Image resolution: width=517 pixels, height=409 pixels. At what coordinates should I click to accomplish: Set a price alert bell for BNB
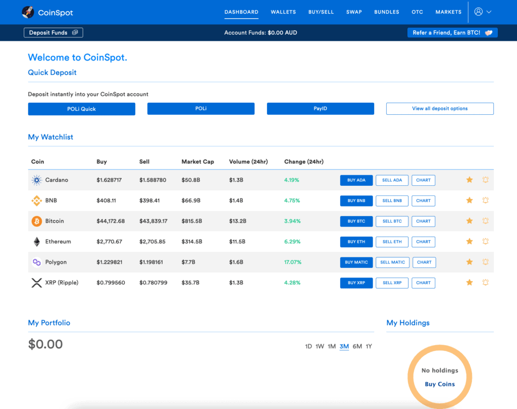point(485,200)
